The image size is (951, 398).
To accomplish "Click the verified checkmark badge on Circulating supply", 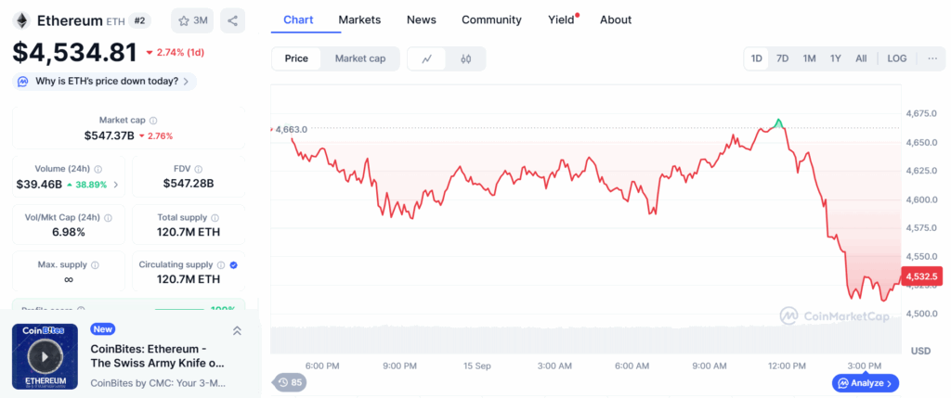I will pos(233,264).
